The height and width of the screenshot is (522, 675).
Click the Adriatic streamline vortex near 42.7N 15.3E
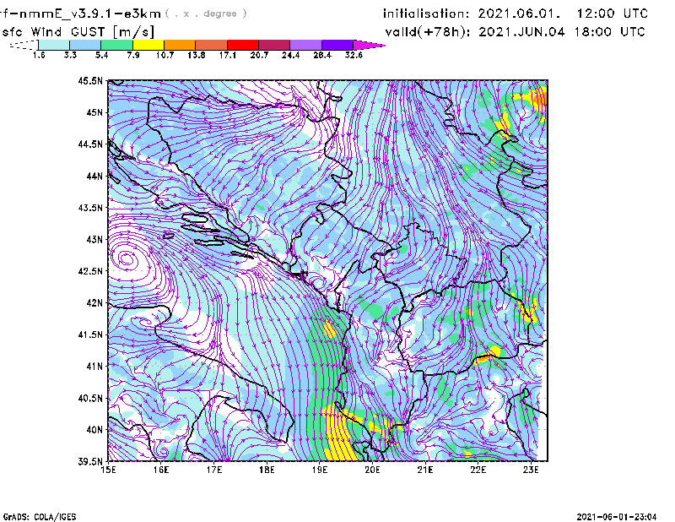(x=127, y=259)
